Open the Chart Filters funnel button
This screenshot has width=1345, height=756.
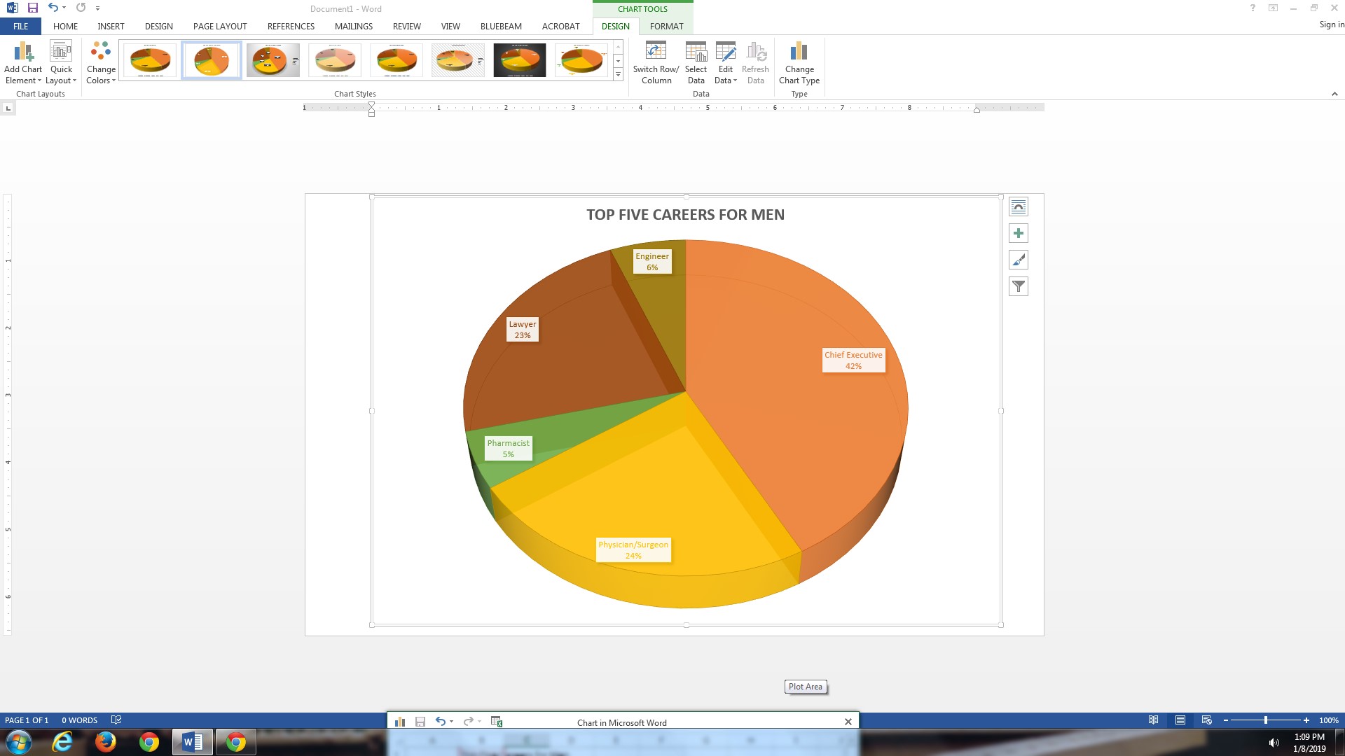click(1019, 286)
